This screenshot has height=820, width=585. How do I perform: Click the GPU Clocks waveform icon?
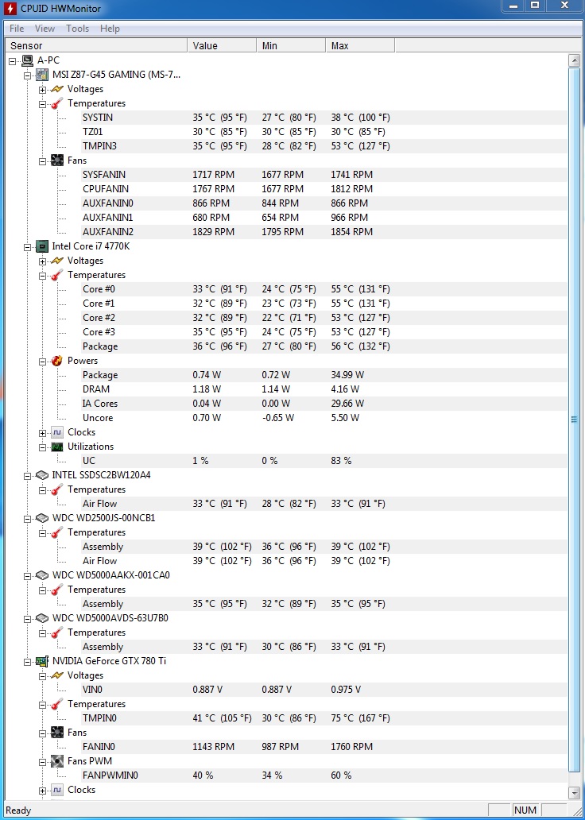57,790
